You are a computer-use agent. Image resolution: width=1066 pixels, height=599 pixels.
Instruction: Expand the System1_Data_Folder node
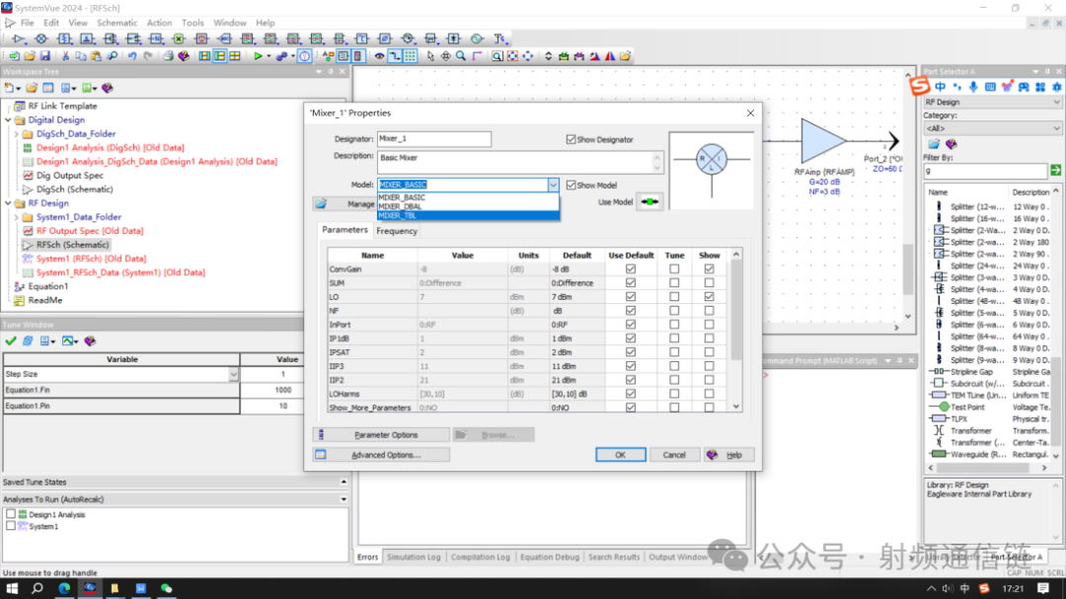(17, 217)
